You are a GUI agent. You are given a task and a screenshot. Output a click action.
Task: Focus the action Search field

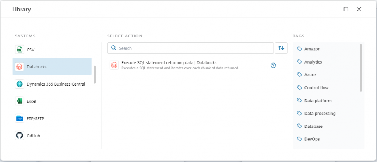tap(190, 48)
